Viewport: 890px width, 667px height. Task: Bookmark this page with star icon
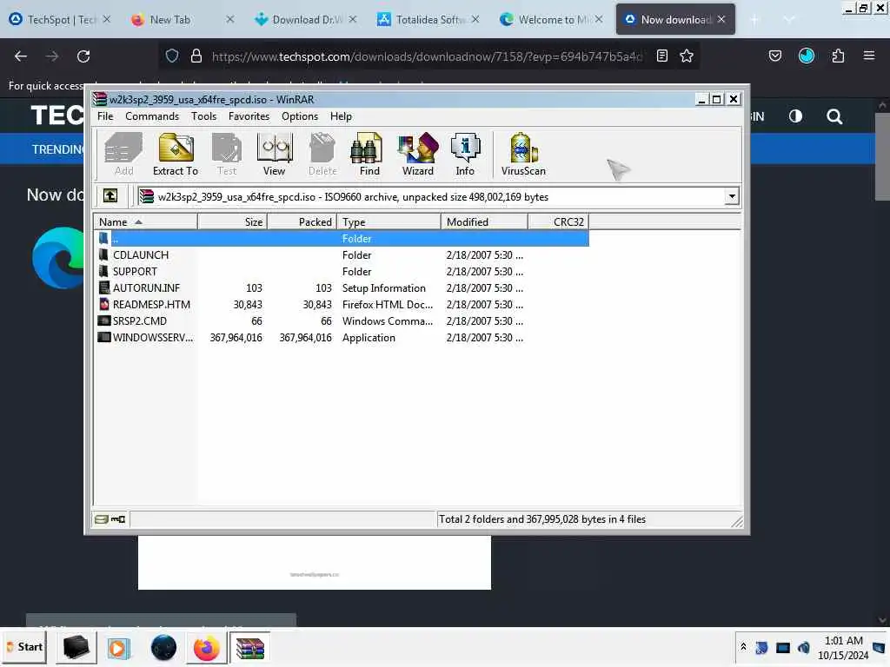click(x=687, y=56)
